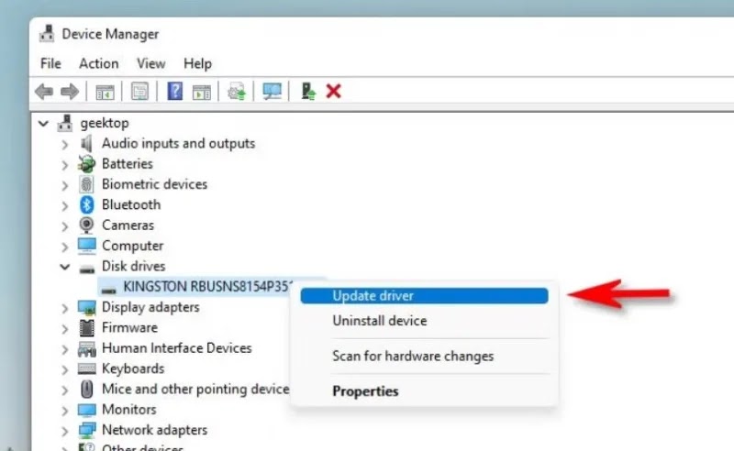Click the red X uninstall device icon
Image resolution: width=734 pixels, height=451 pixels.
[x=333, y=92]
